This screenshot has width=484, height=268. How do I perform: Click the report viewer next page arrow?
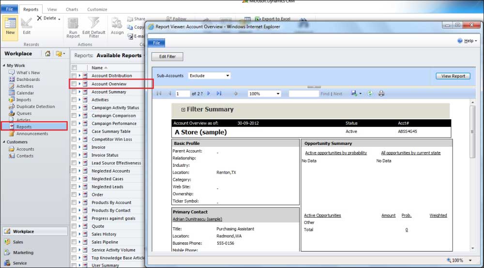[x=209, y=94]
